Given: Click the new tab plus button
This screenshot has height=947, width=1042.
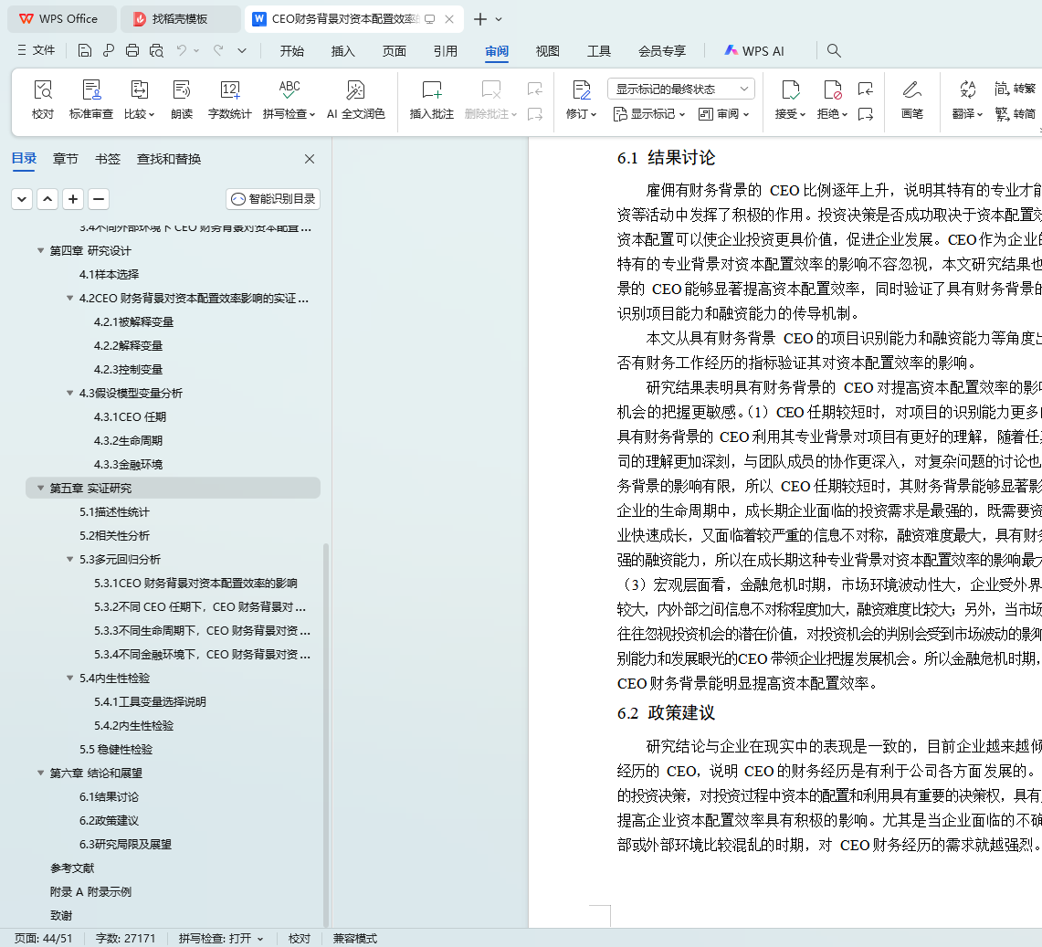Looking at the screenshot, I should point(479,19).
